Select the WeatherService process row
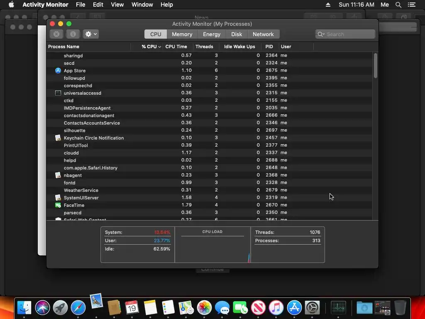Image resolution: width=425 pixels, height=319 pixels. pos(210,190)
